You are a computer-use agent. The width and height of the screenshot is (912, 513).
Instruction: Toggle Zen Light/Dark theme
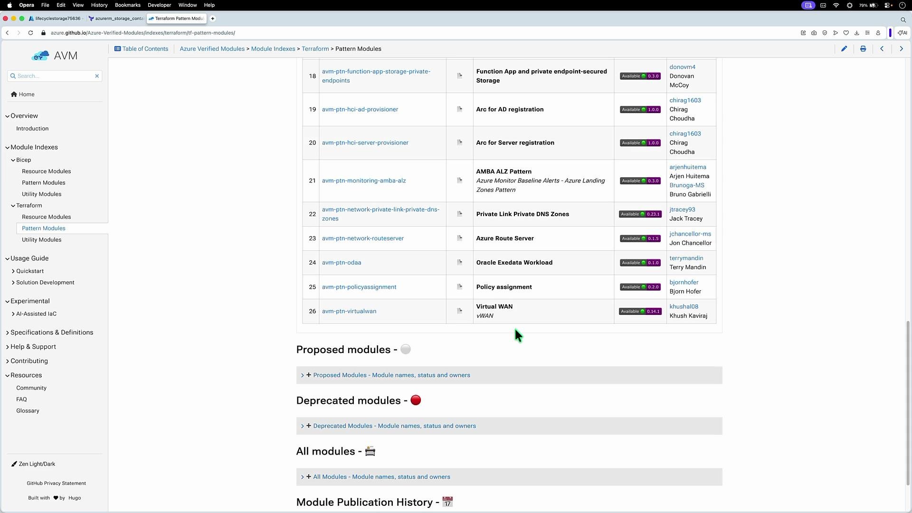33,464
